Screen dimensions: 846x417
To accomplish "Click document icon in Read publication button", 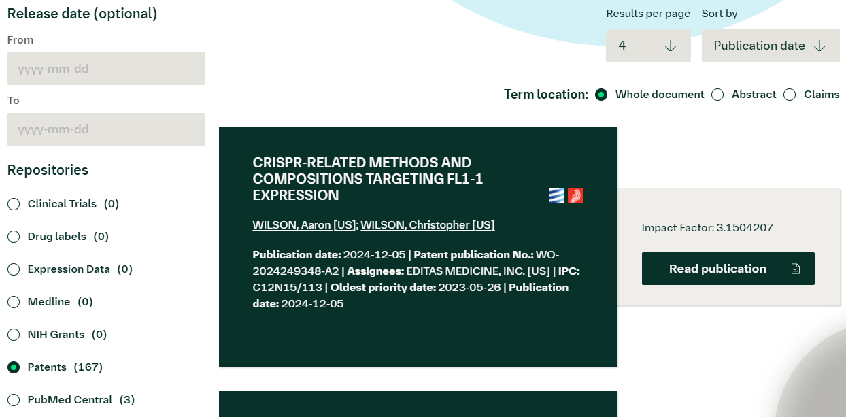I will tap(796, 269).
